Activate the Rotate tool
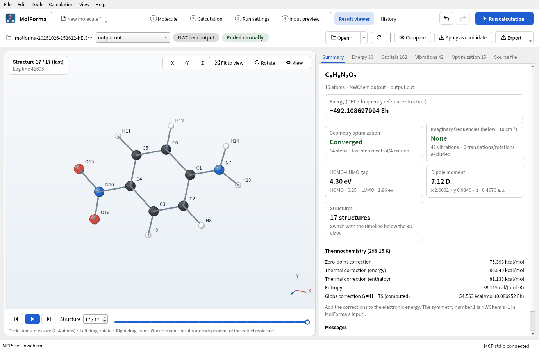Viewport: 539px width, 351px height. pyautogui.click(x=265, y=63)
